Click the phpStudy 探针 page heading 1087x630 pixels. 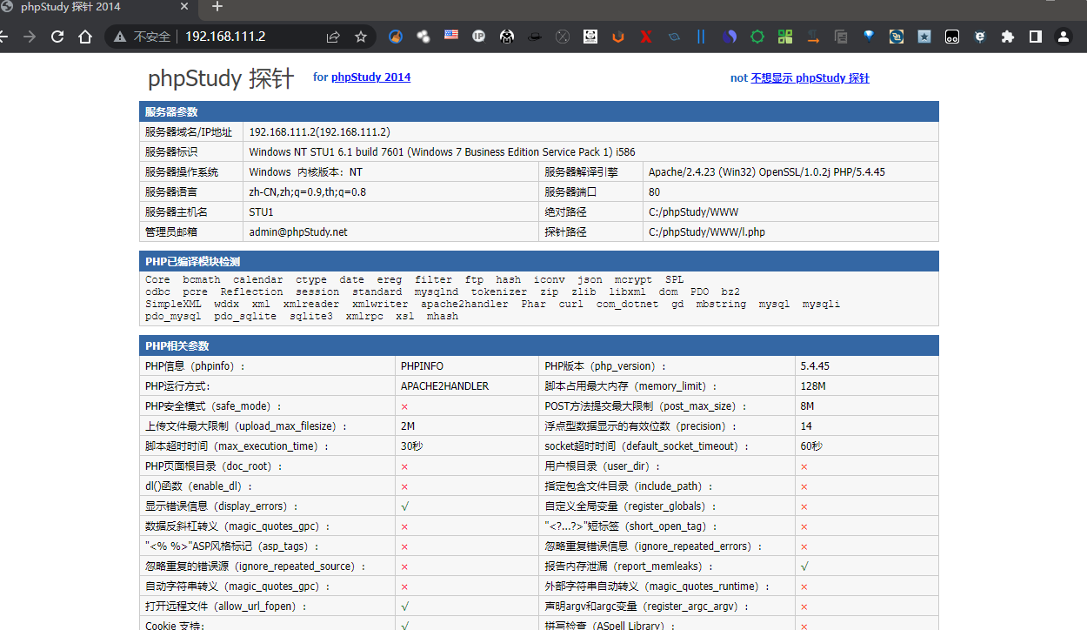click(221, 78)
